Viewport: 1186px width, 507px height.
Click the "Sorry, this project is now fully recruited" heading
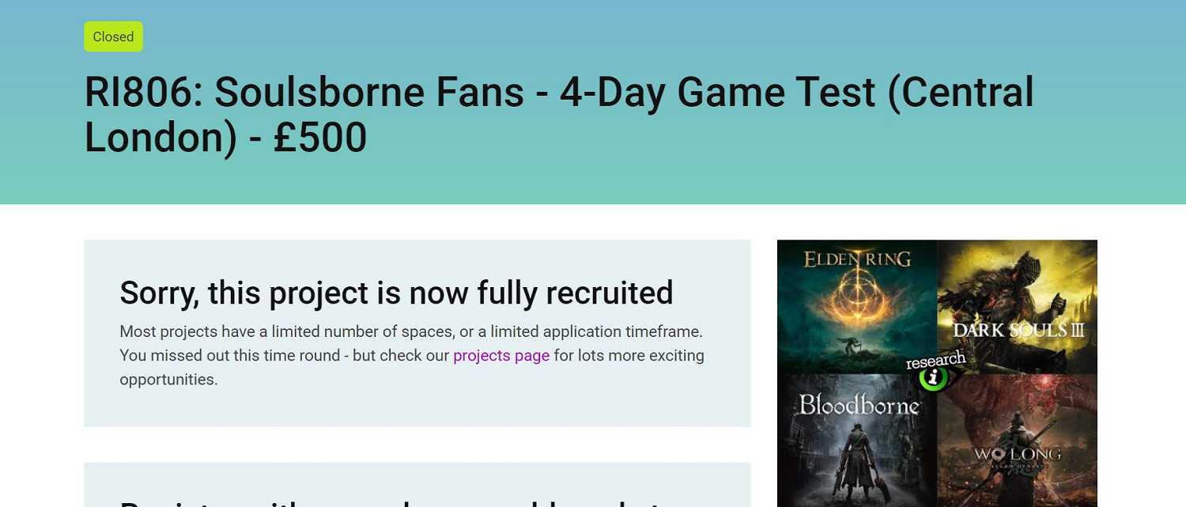coord(396,293)
